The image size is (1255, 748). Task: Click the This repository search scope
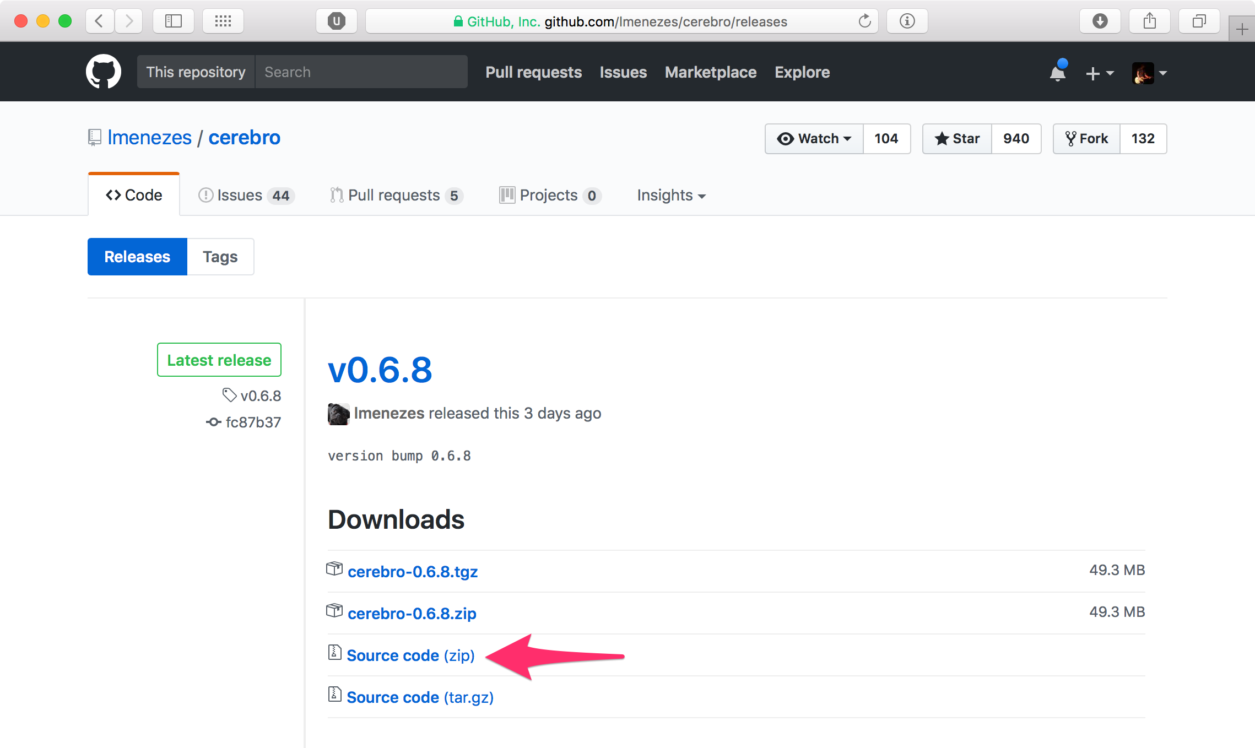(x=196, y=72)
